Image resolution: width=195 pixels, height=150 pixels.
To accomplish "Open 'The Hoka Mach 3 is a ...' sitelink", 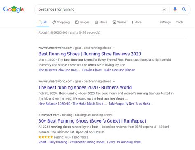I will tap(90, 104).
